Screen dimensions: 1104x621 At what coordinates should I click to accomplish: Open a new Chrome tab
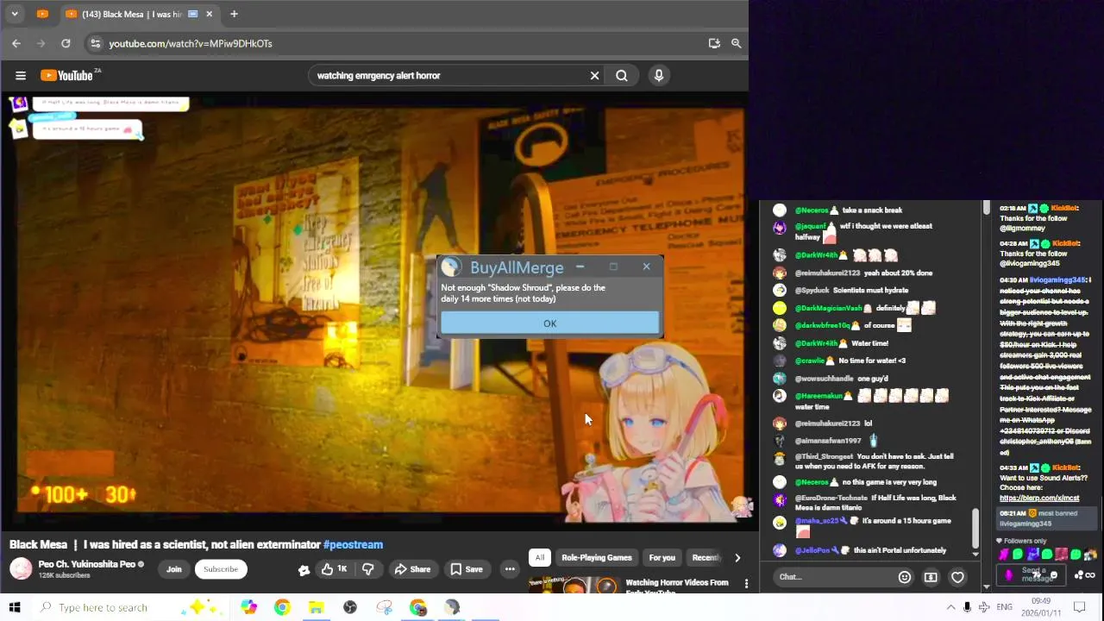(234, 14)
